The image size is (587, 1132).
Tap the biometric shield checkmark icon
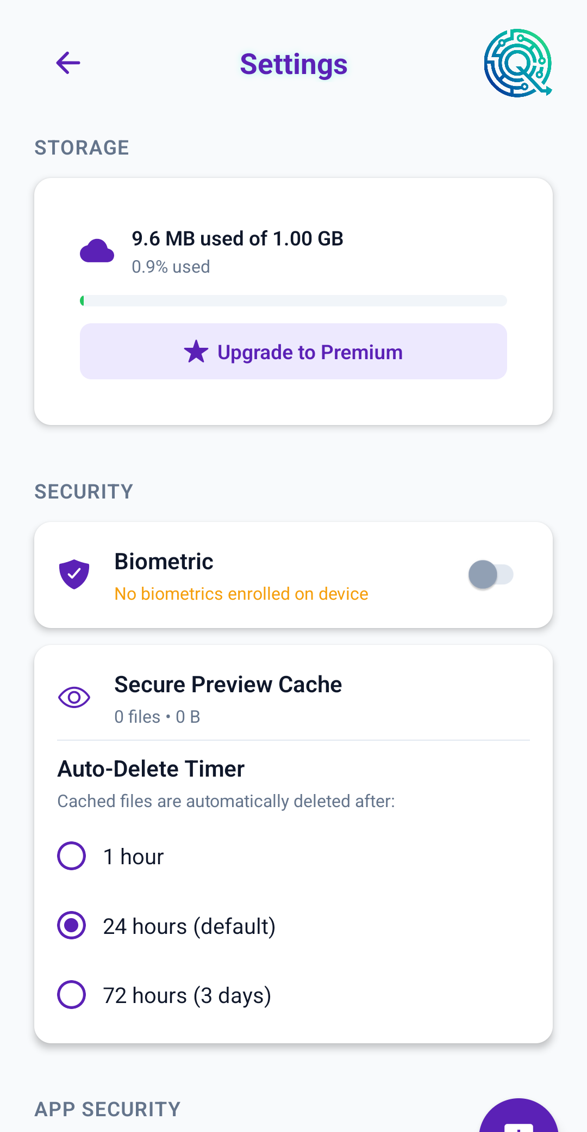[x=74, y=574]
